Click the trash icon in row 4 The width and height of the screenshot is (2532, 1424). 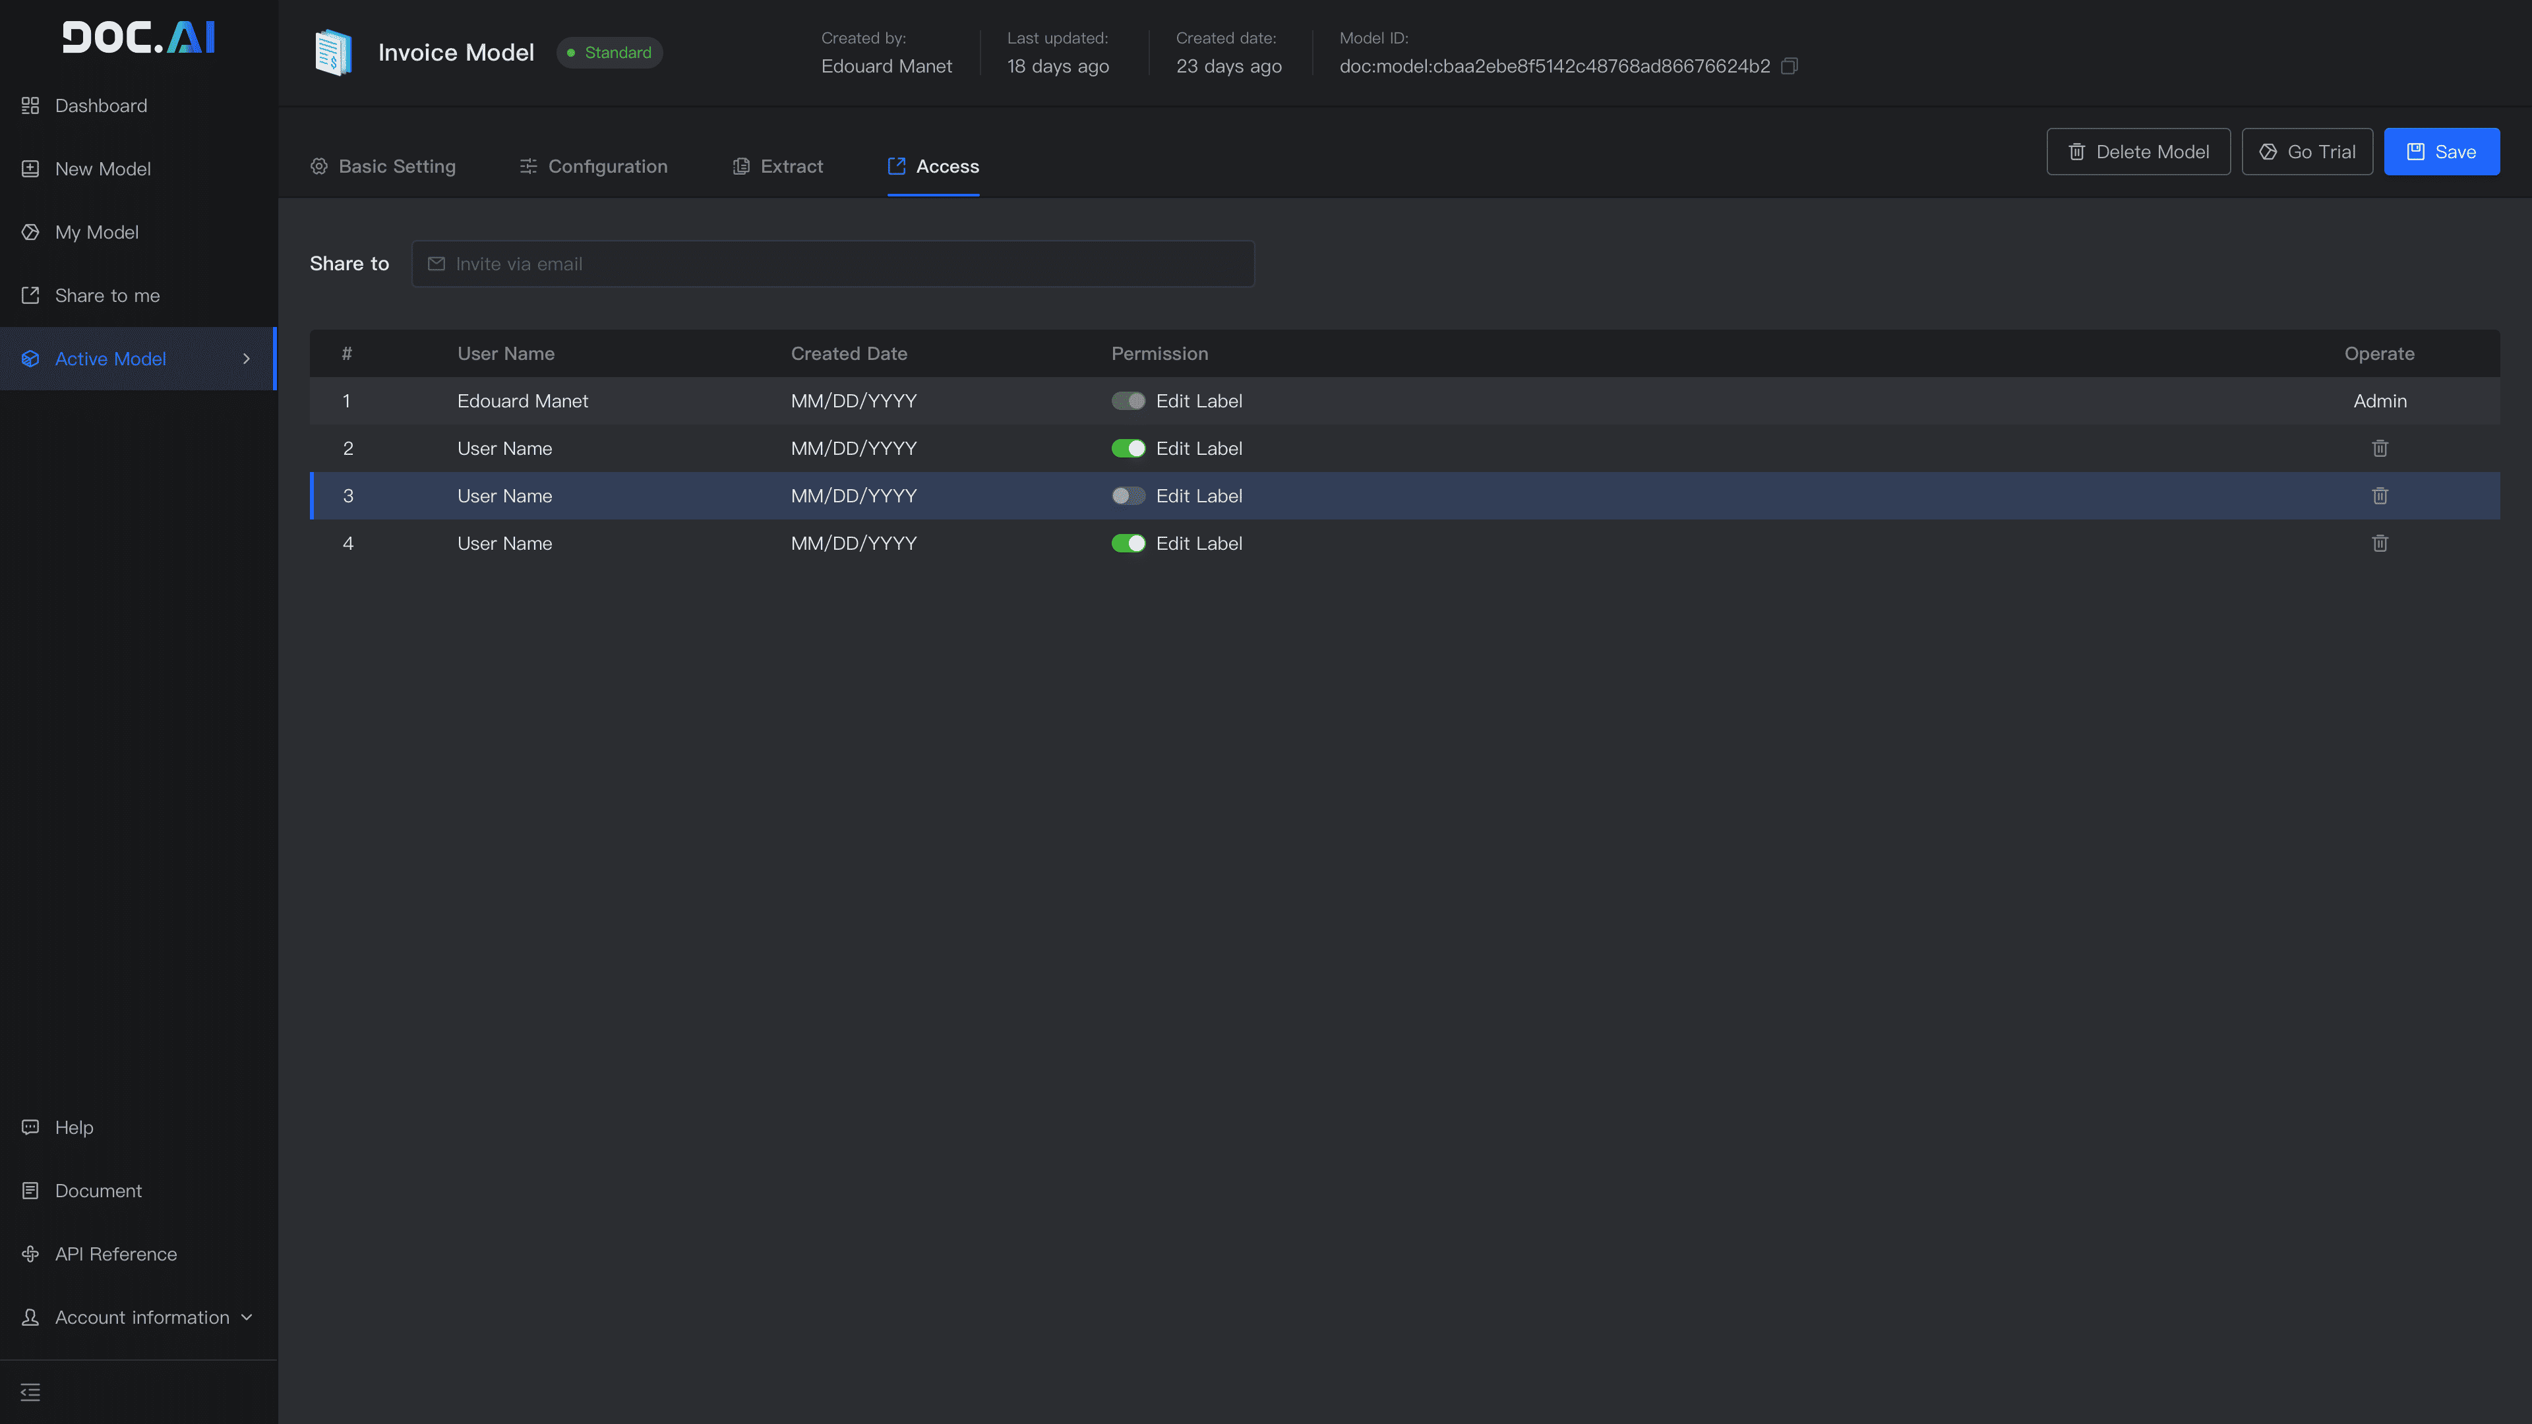2378,543
